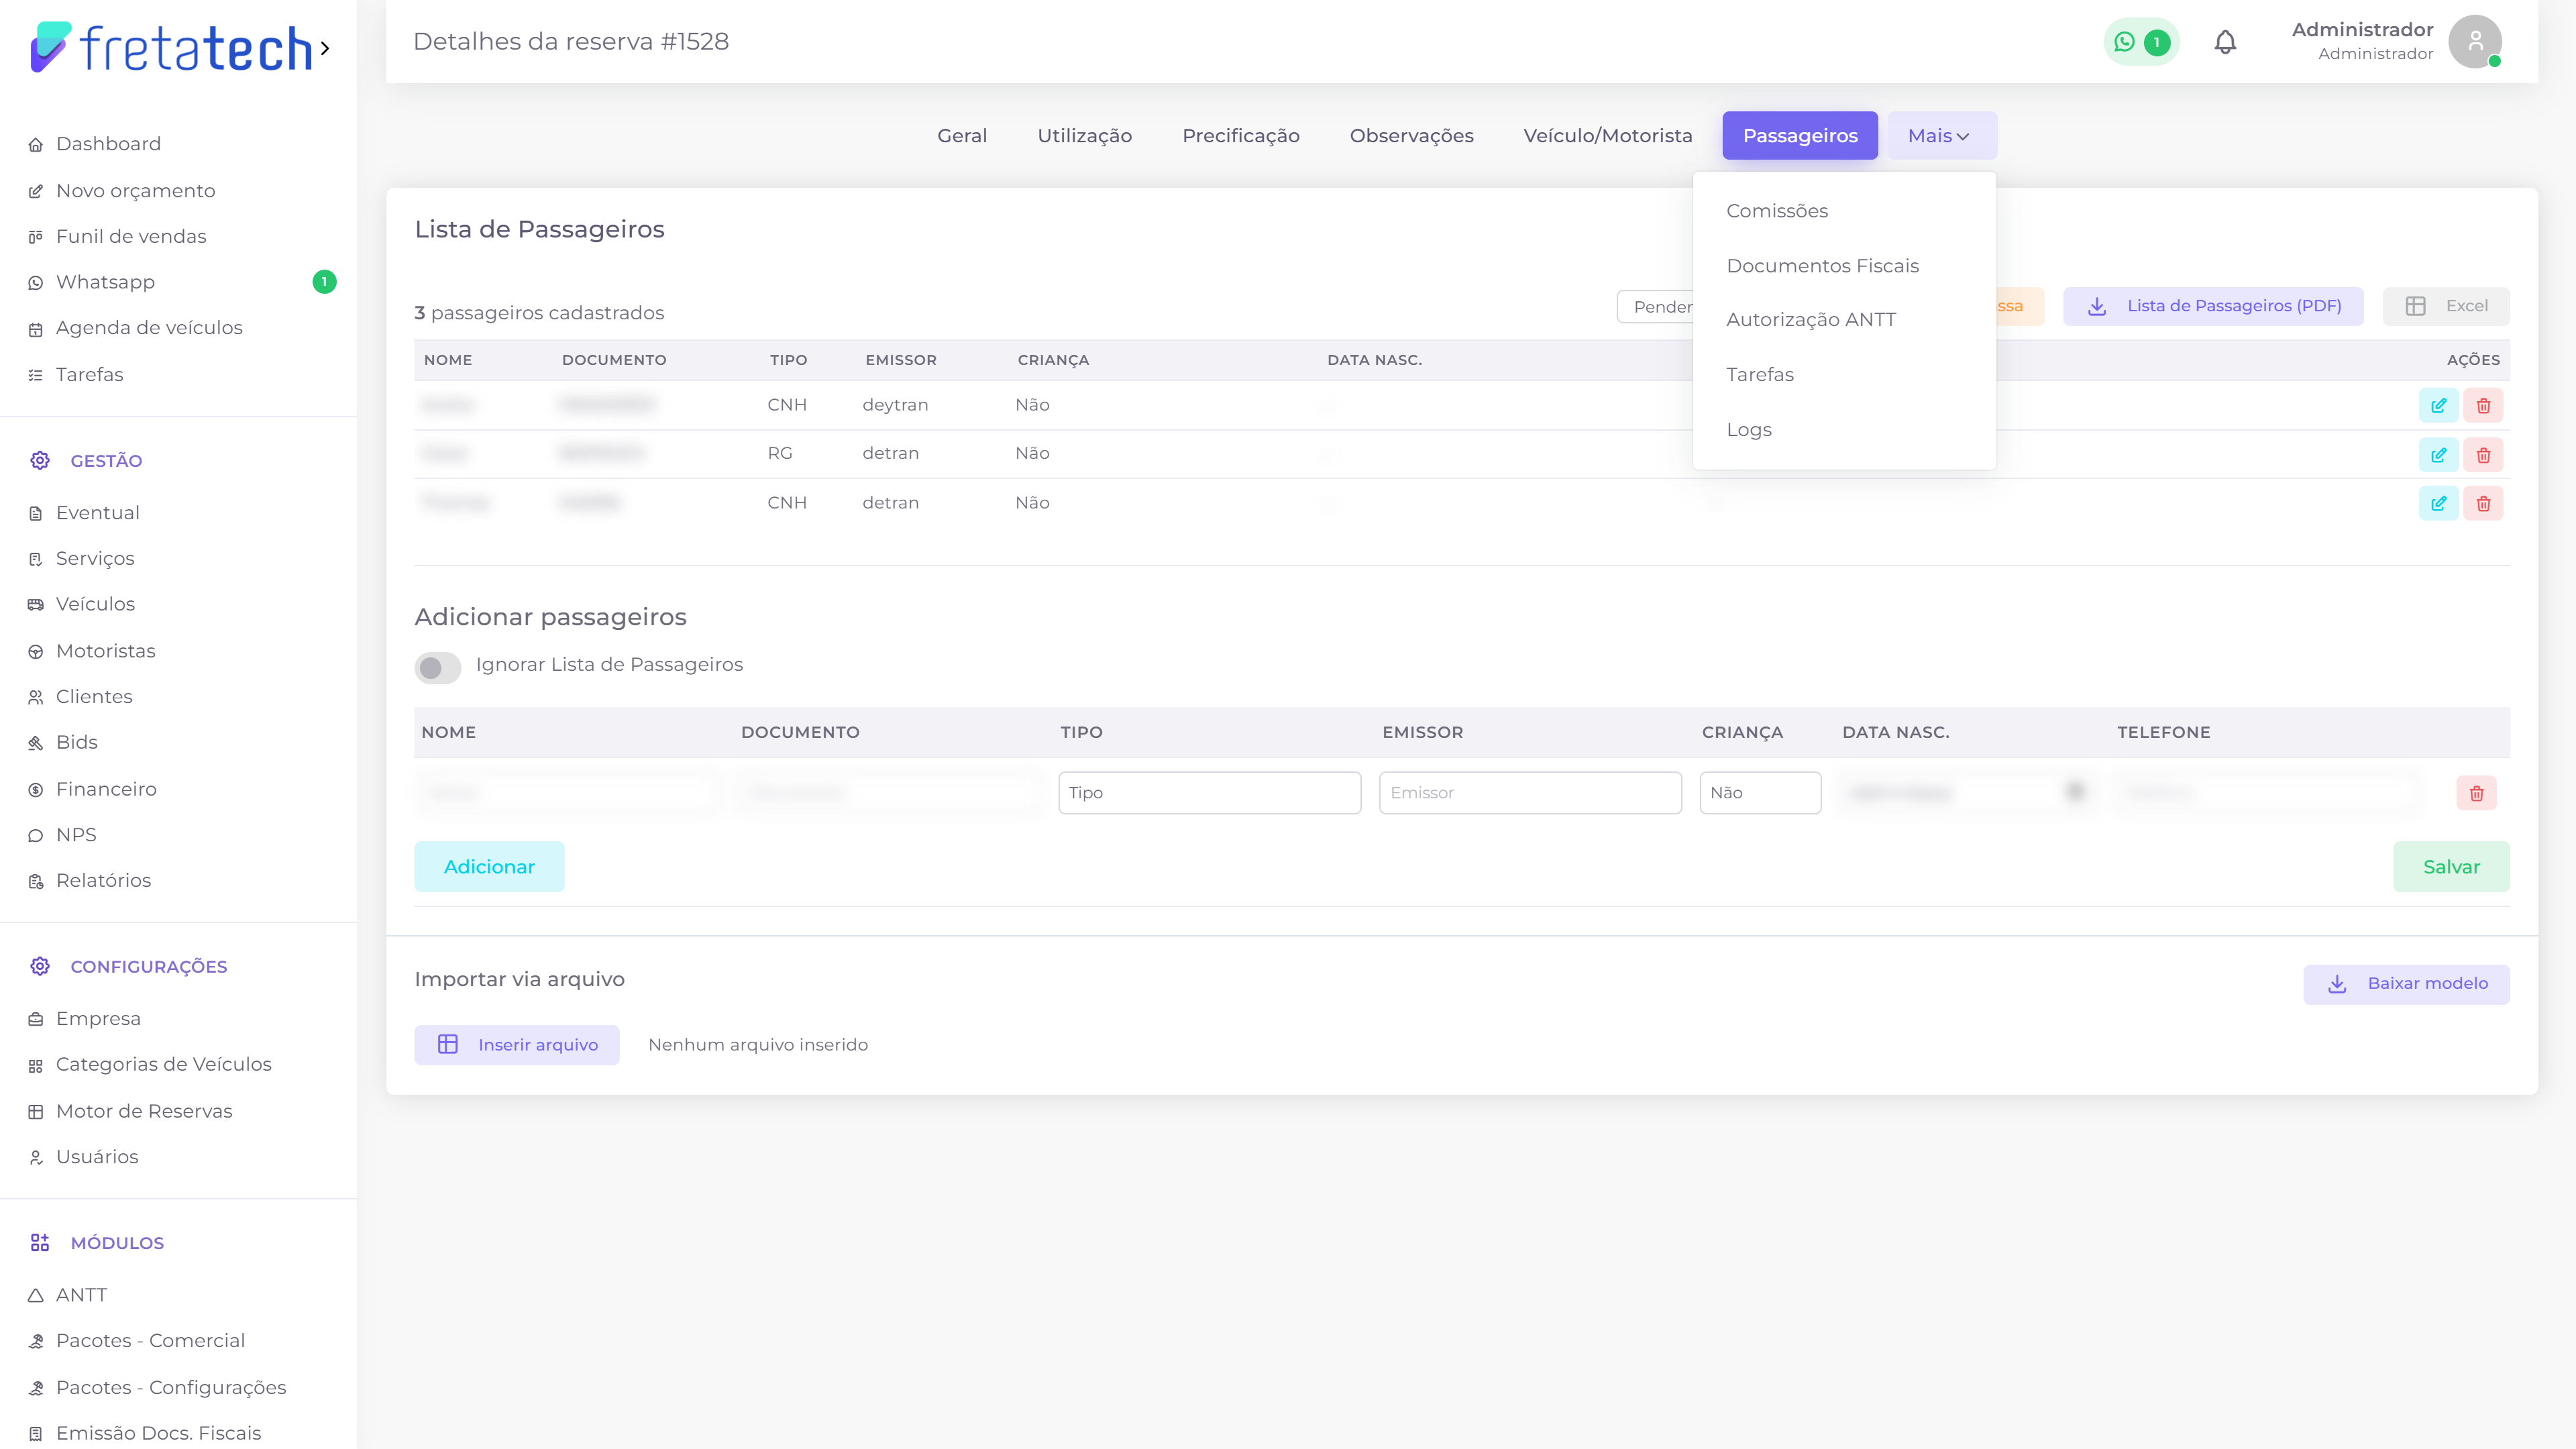Switch to the Veículo/Motorista tab
Screen dimensions: 2576x1449
1608,135
